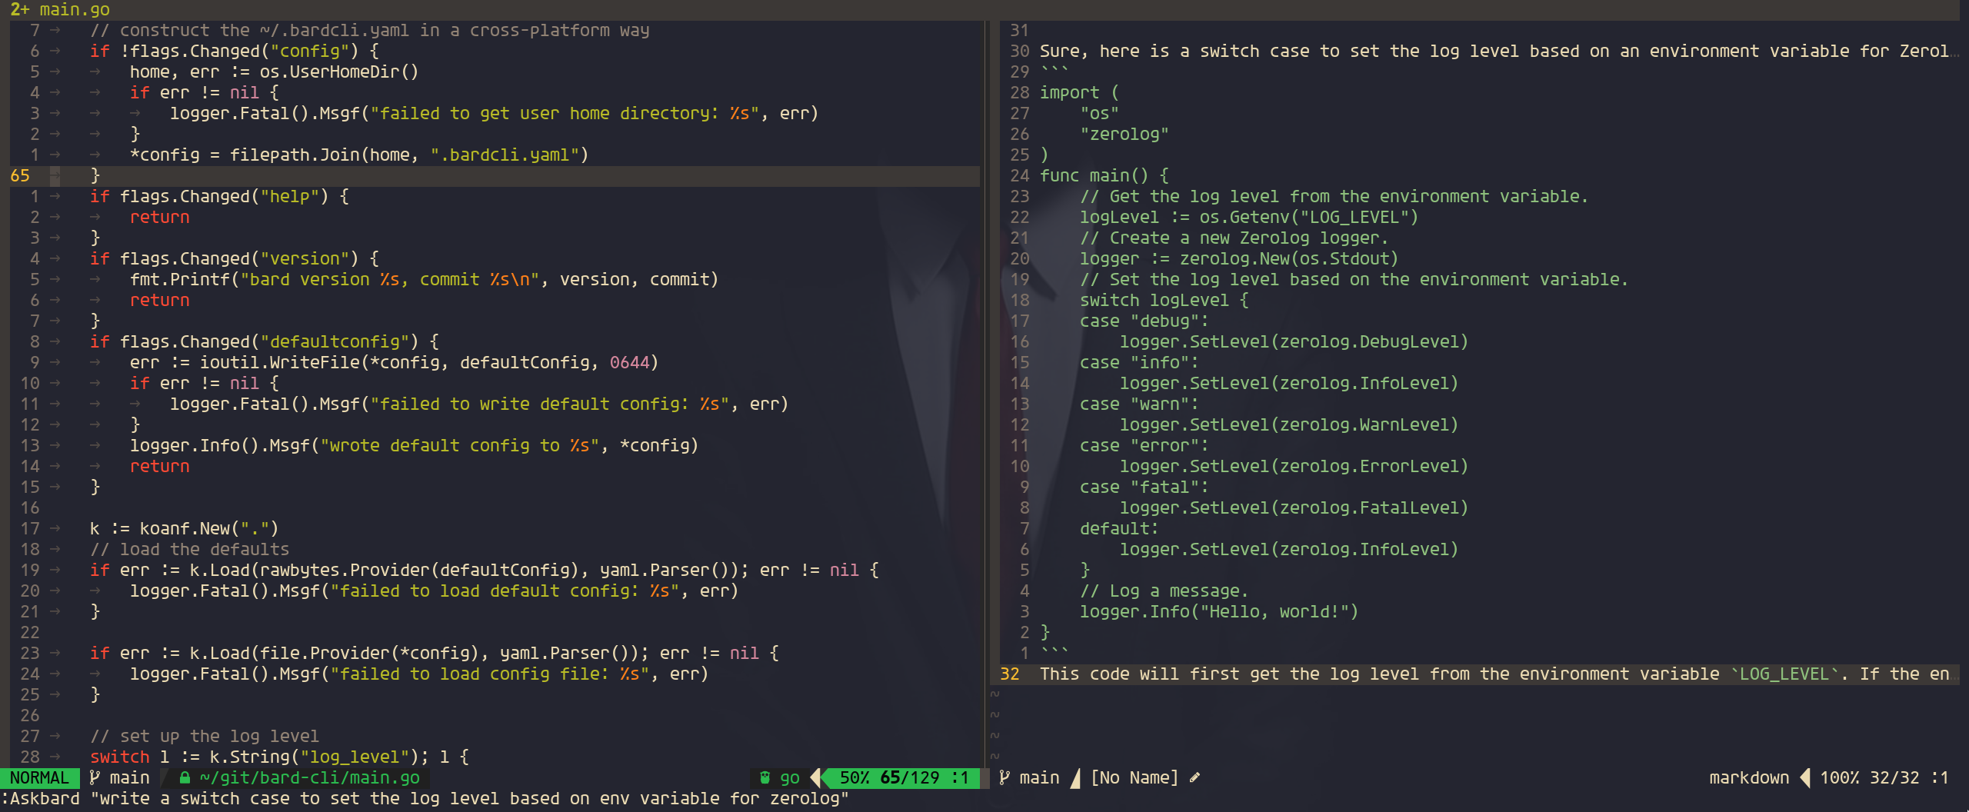
Task: Click the ~/git/bard-cli/main.go file path
Action: 309,777
